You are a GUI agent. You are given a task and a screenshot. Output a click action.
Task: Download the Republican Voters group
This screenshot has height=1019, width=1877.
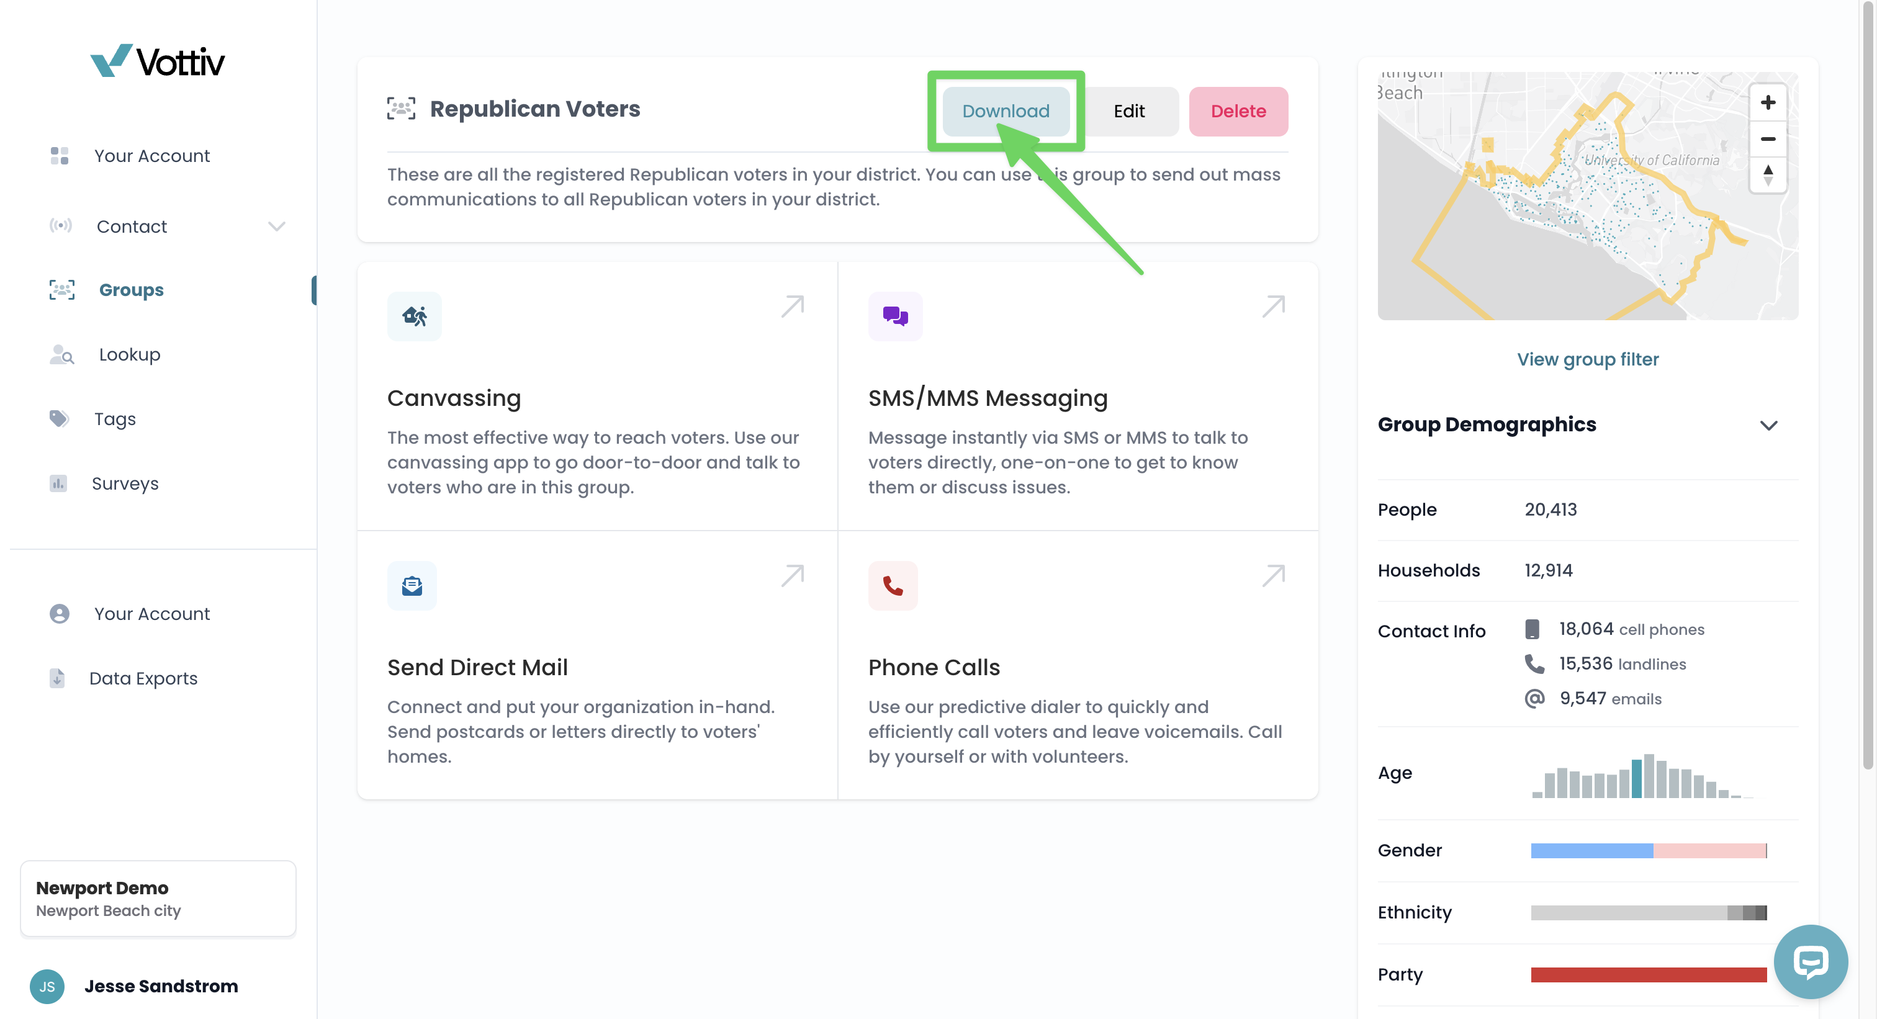tap(1006, 112)
